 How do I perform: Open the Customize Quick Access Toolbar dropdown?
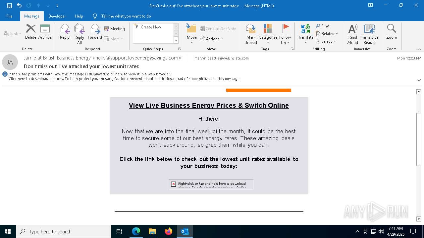click(x=57, y=6)
